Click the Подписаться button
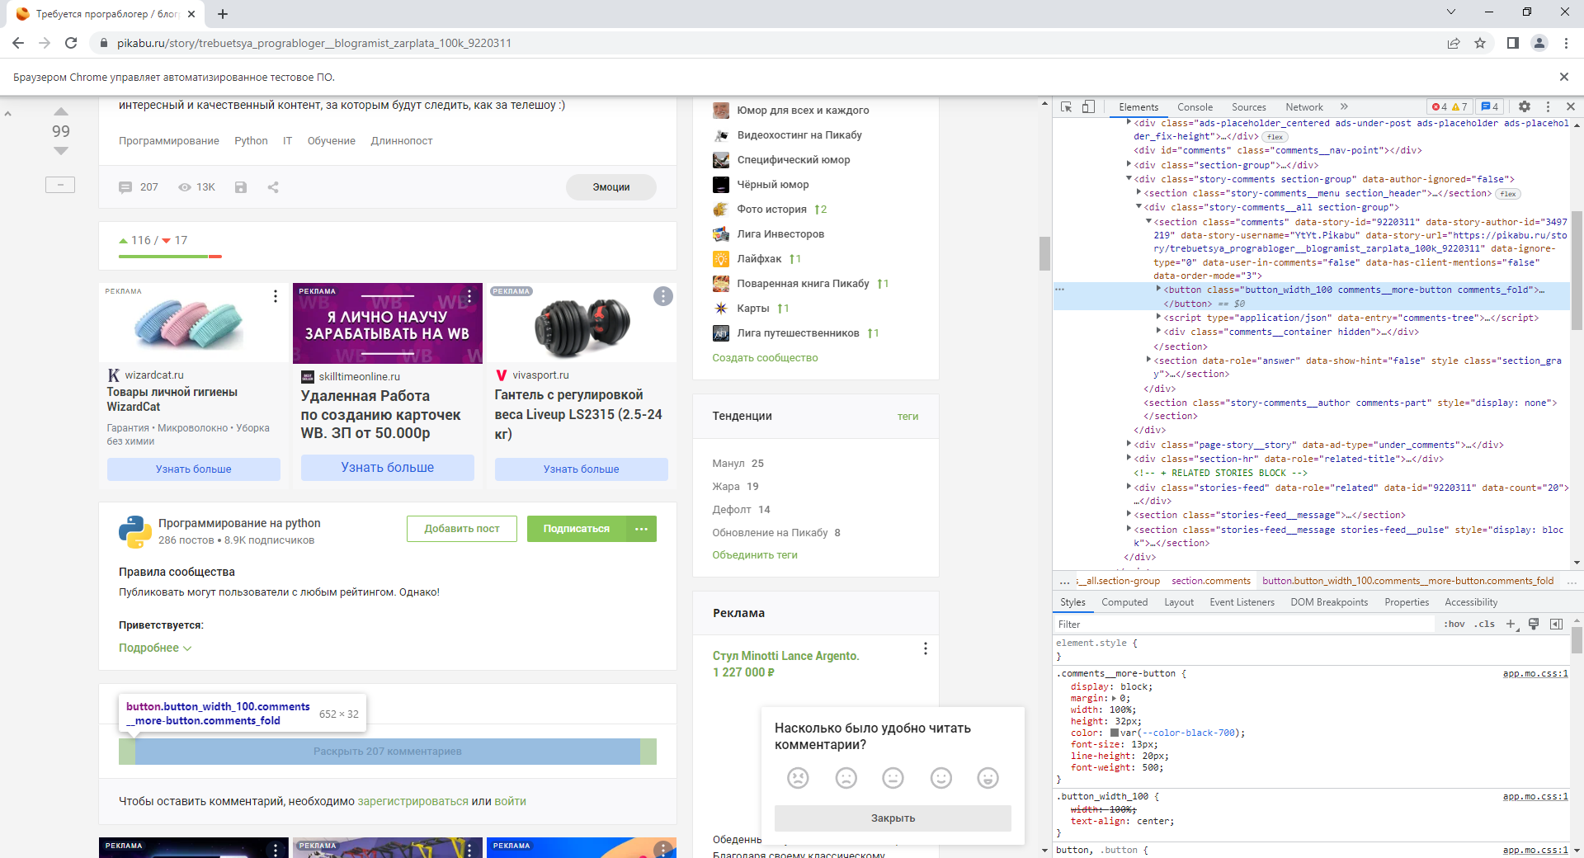 [x=577, y=529]
